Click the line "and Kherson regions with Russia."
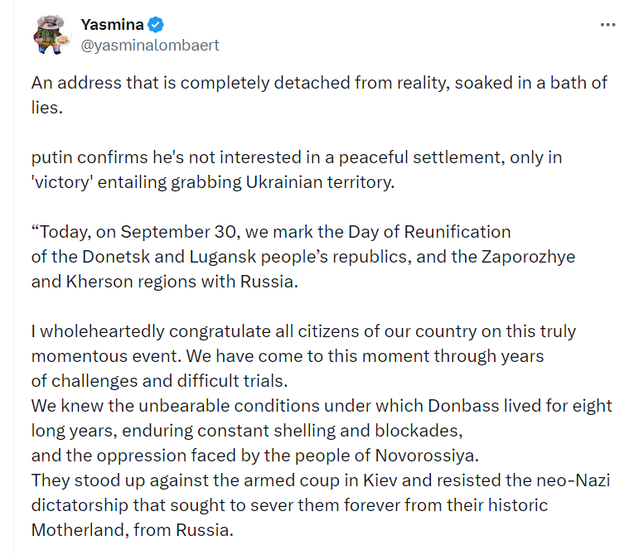 coord(164,281)
